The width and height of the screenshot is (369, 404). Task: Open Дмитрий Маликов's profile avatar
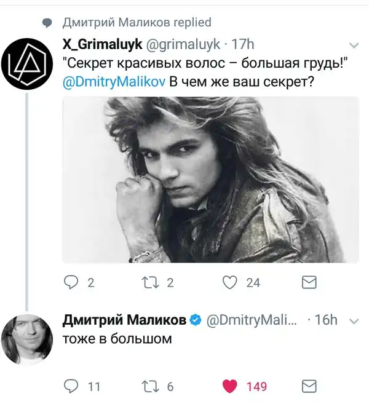coord(26,340)
